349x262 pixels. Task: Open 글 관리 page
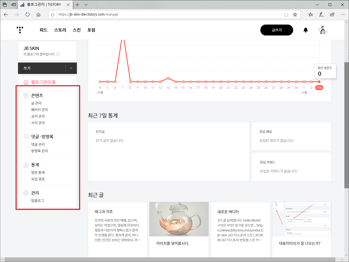point(36,103)
